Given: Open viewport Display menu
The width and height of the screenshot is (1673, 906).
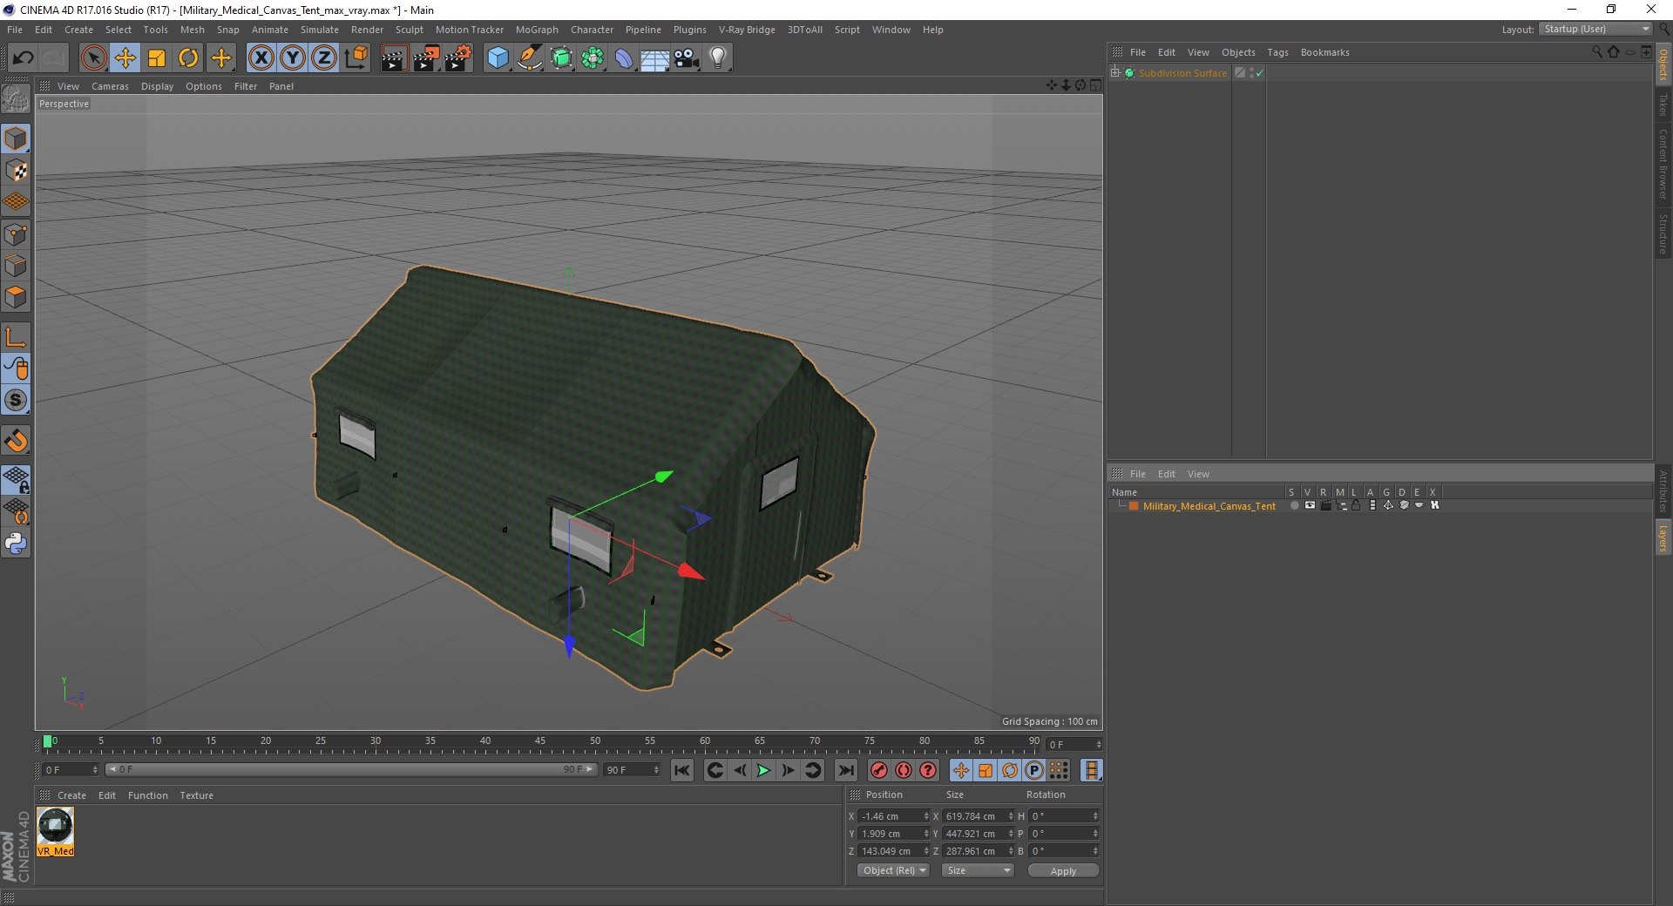Looking at the screenshot, I should [157, 86].
